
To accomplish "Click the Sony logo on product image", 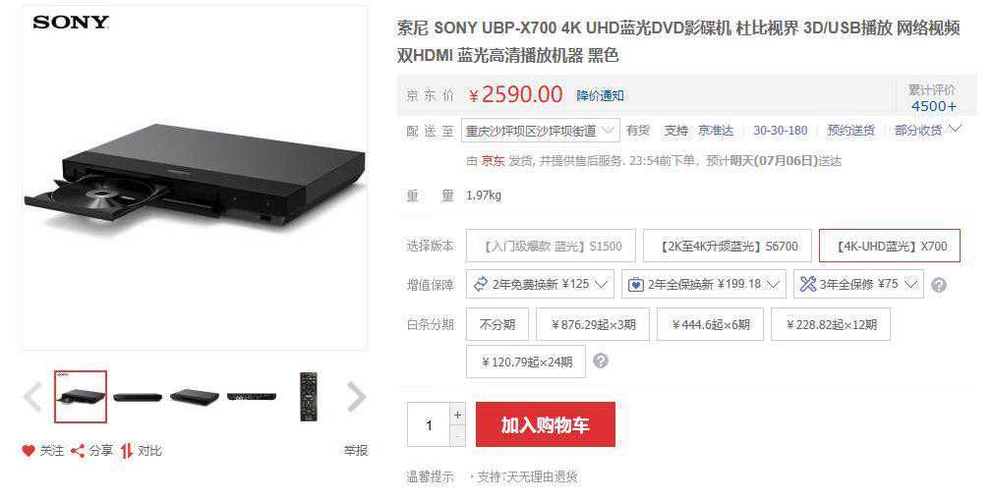I will [71, 23].
